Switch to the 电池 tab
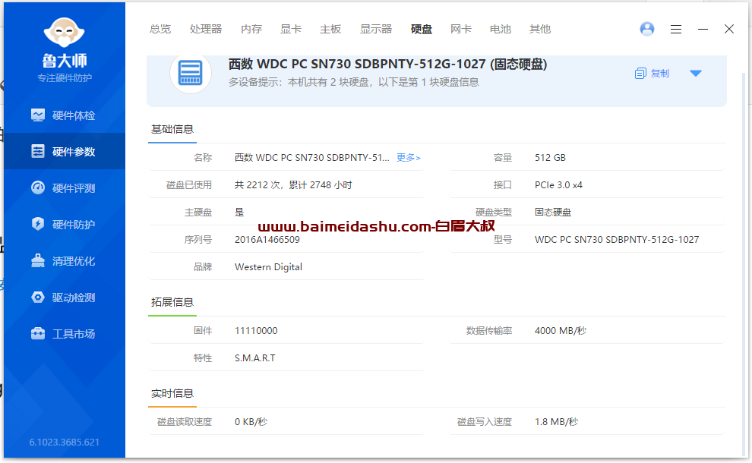The width and height of the screenshot is (752, 463). point(501,30)
